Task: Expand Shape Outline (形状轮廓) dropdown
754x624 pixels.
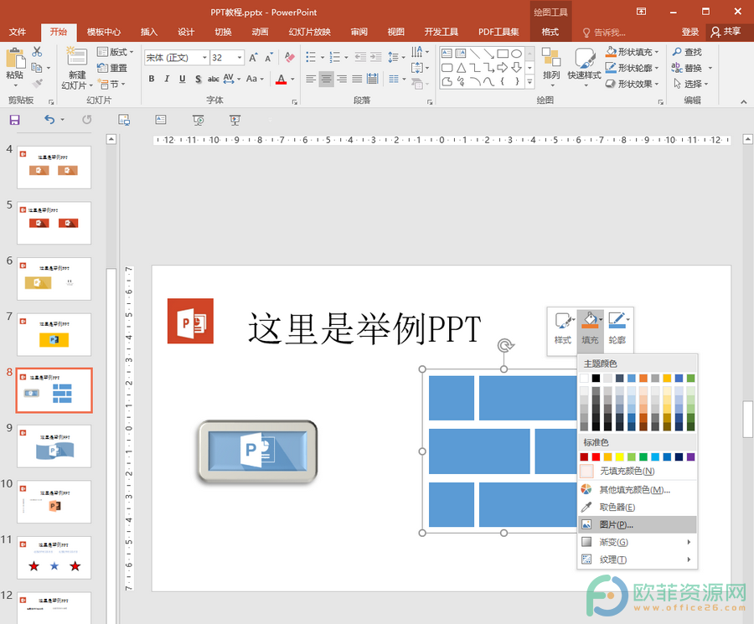Action: pyautogui.click(x=633, y=68)
